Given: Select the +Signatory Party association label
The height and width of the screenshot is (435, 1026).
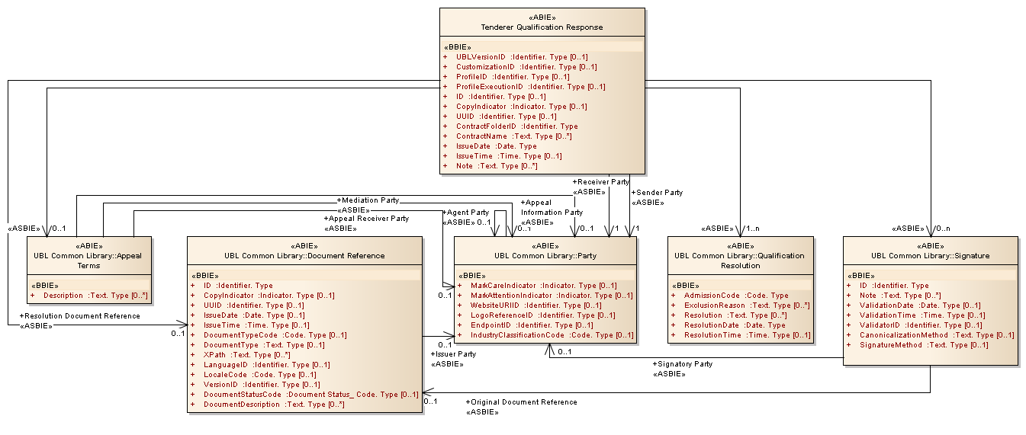Looking at the screenshot, I should 683,364.
